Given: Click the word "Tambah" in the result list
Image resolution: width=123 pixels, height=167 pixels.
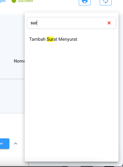Looking at the screenshot, I should (x=37, y=39).
